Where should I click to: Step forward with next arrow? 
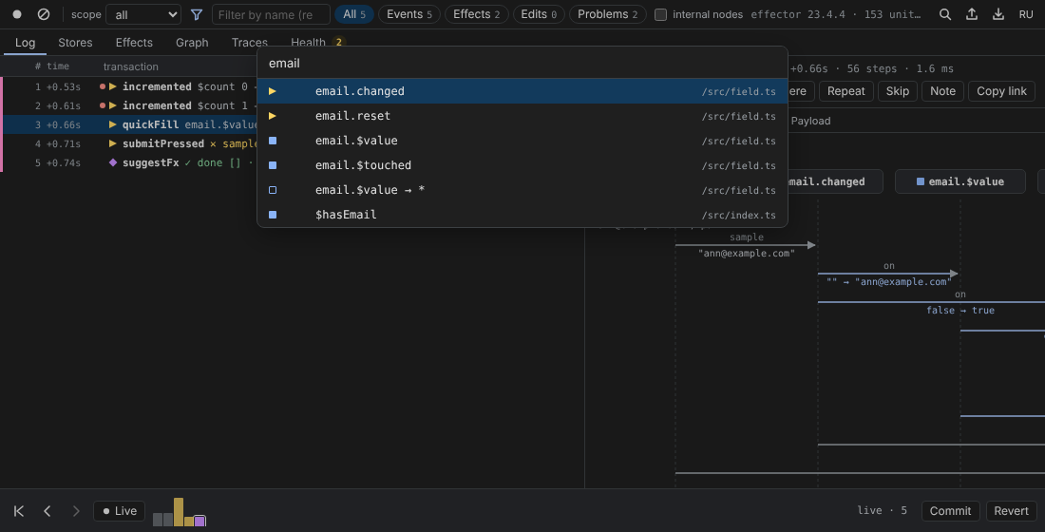(x=76, y=511)
